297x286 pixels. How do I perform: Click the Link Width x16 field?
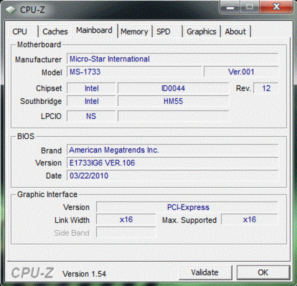tap(126, 220)
